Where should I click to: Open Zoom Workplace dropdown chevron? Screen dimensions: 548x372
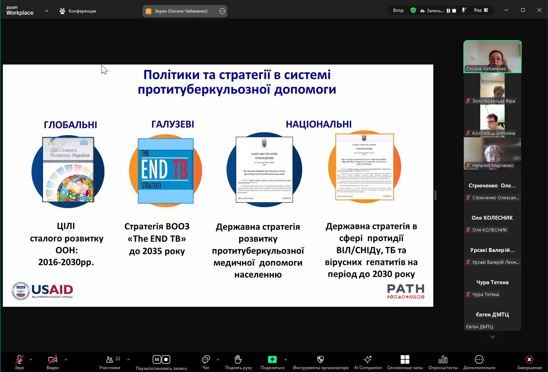[47, 11]
